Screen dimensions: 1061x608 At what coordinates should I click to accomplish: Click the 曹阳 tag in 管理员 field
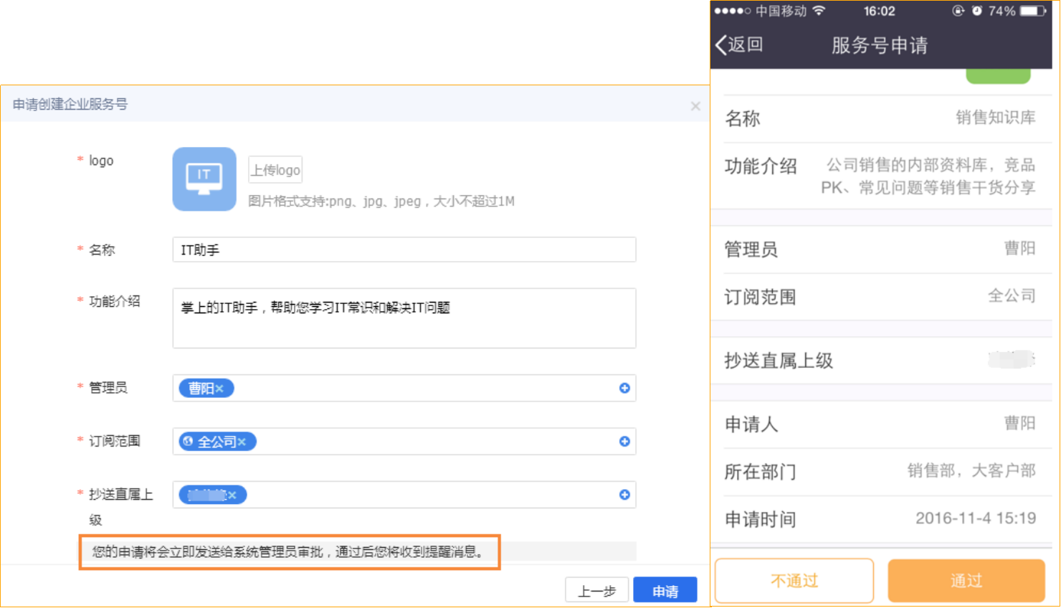click(x=206, y=389)
